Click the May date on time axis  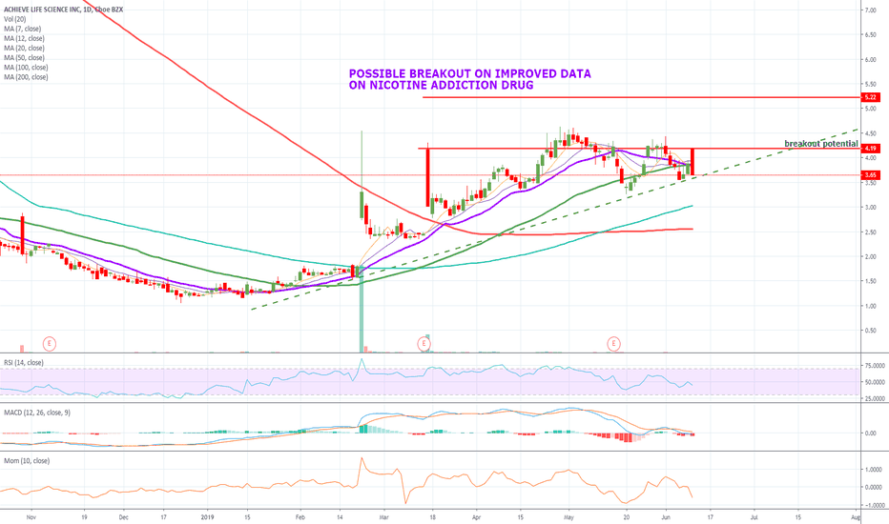[569, 517]
